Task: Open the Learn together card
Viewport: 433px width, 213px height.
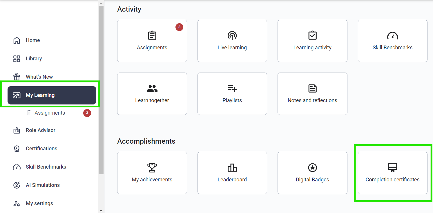Action: pos(152,94)
